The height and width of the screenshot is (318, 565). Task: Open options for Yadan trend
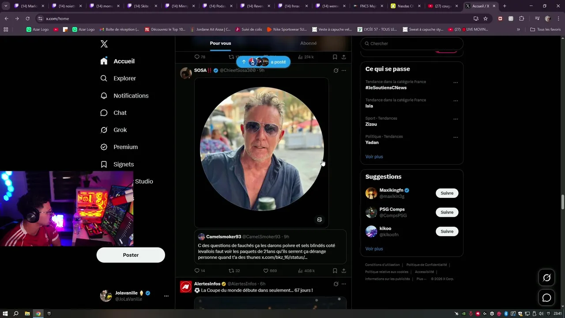(x=456, y=137)
